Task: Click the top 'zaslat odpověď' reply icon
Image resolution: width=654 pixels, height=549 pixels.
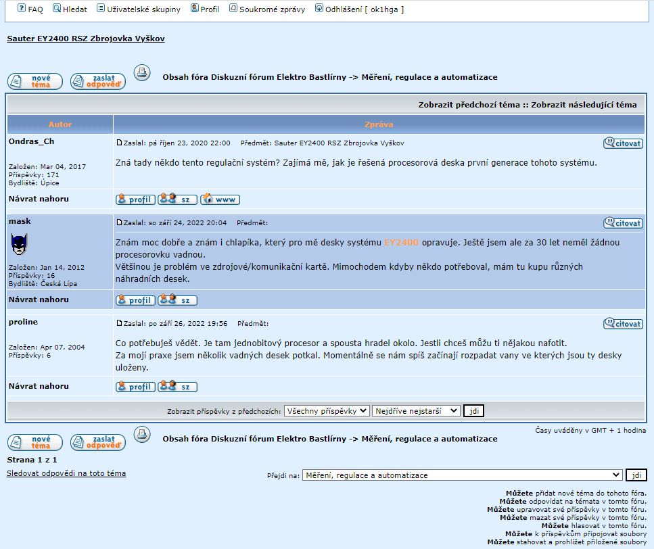Action: coord(98,82)
